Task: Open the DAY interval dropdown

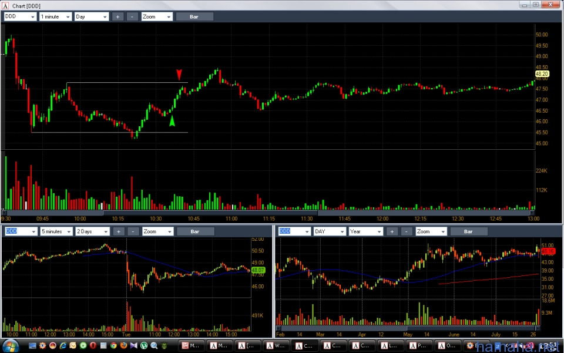Action: [330, 231]
